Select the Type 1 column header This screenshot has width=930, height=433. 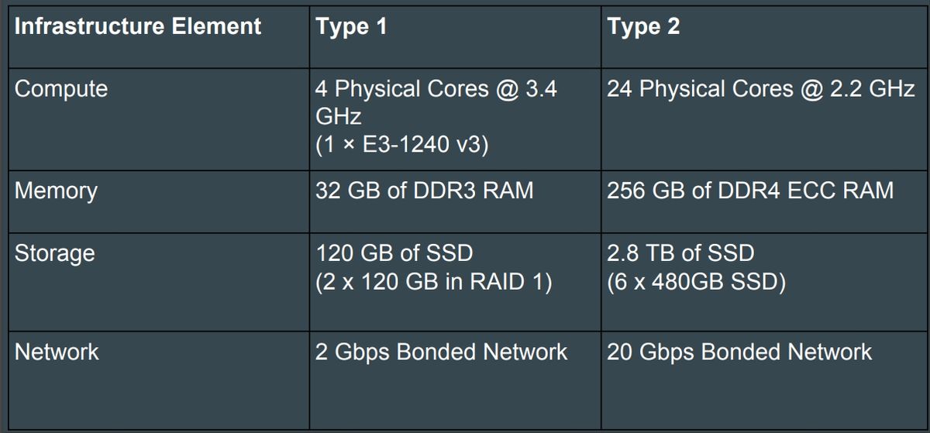tap(351, 26)
